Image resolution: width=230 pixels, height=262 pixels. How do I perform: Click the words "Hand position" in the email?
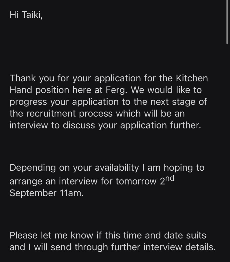coord(45,90)
